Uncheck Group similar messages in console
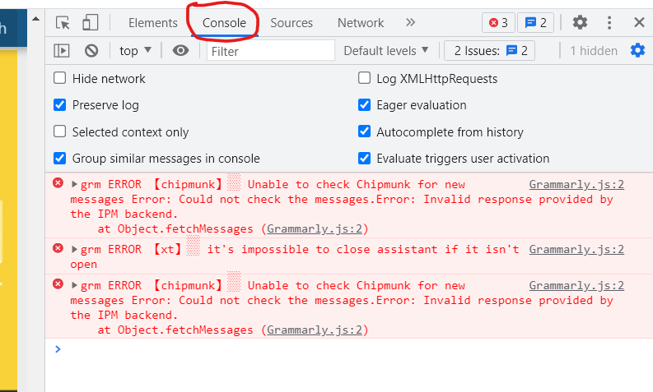 (59, 158)
